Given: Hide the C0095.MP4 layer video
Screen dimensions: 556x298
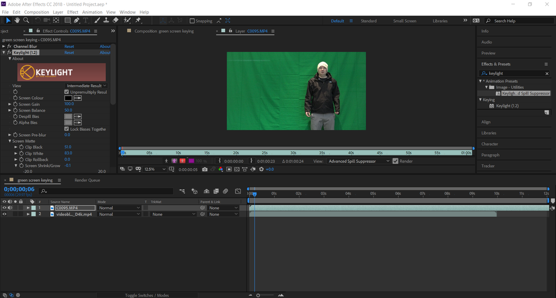Looking at the screenshot, I should point(4,208).
